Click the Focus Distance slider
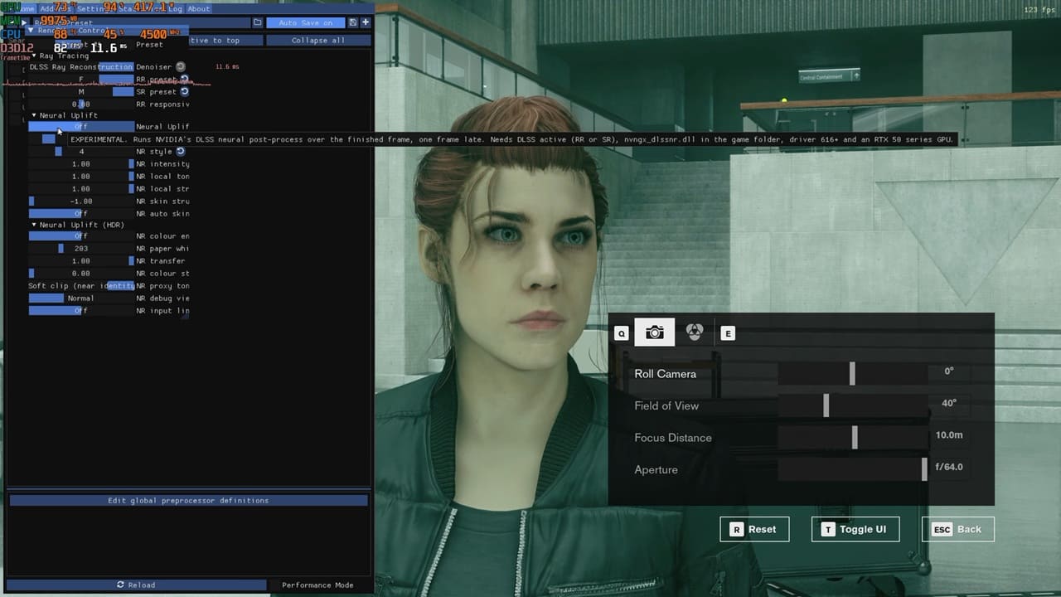 coord(852,438)
